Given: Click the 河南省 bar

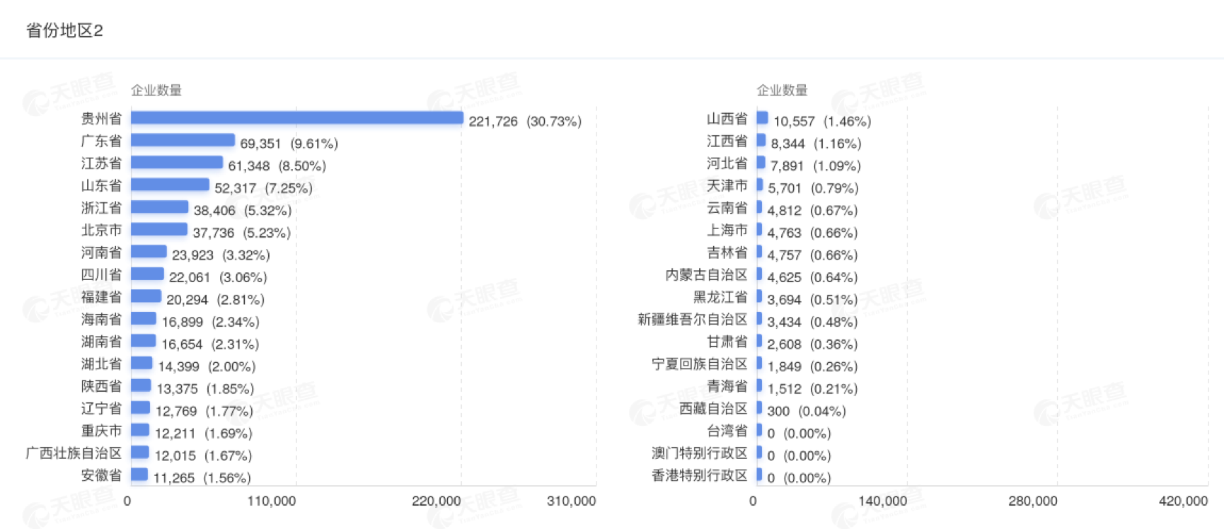Looking at the screenshot, I should pyautogui.click(x=149, y=252).
